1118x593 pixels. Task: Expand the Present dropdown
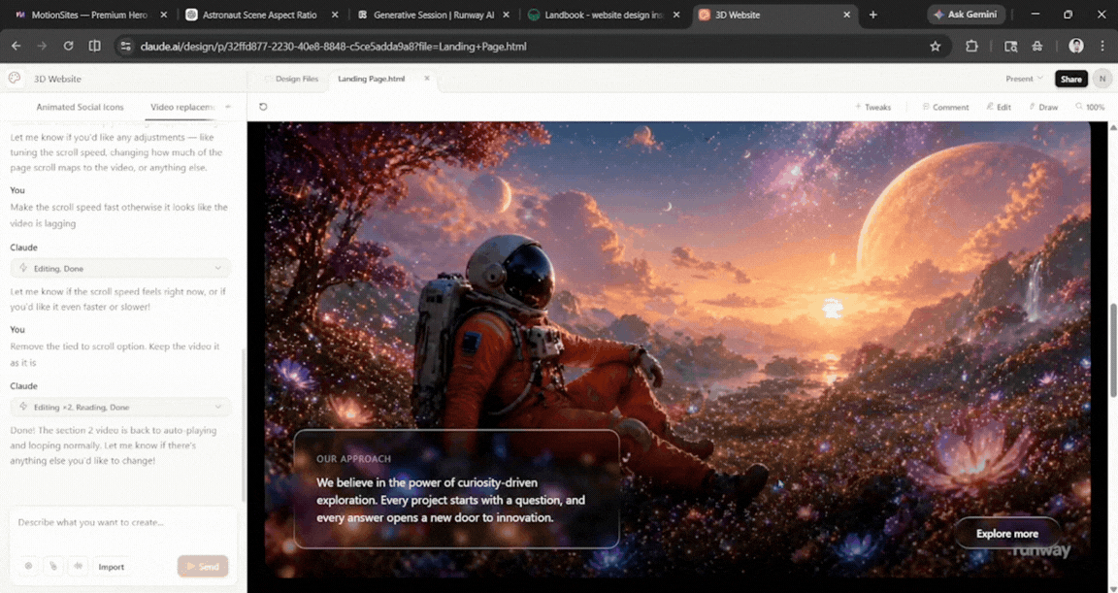[x=1024, y=79]
